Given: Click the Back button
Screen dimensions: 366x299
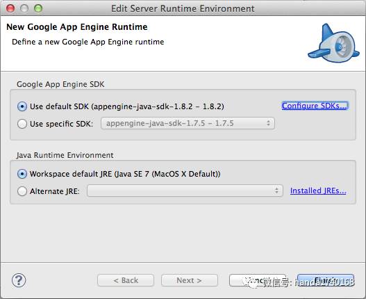Looking at the screenshot, I should click(x=126, y=280).
